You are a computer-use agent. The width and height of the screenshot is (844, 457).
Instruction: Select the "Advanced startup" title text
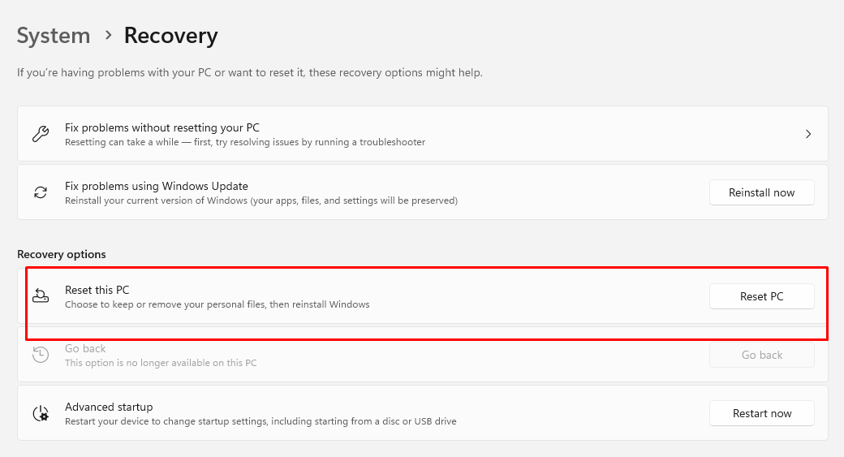(109, 407)
